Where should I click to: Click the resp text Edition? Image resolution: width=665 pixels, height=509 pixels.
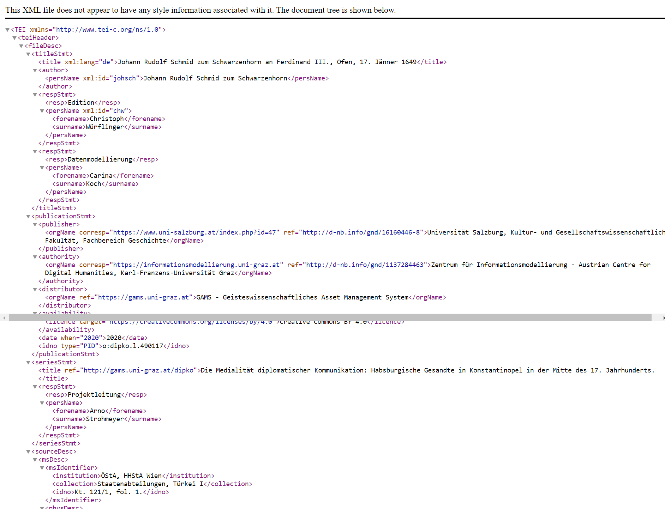pyautogui.click(x=81, y=103)
